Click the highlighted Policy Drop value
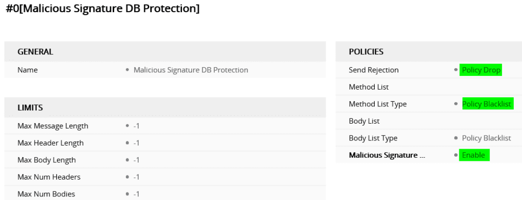This screenshot has width=522, height=200. click(x=481, y=70)
